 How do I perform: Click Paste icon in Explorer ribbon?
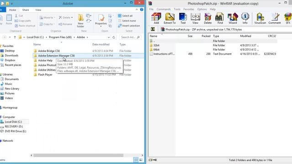click(x=9, y=20)
